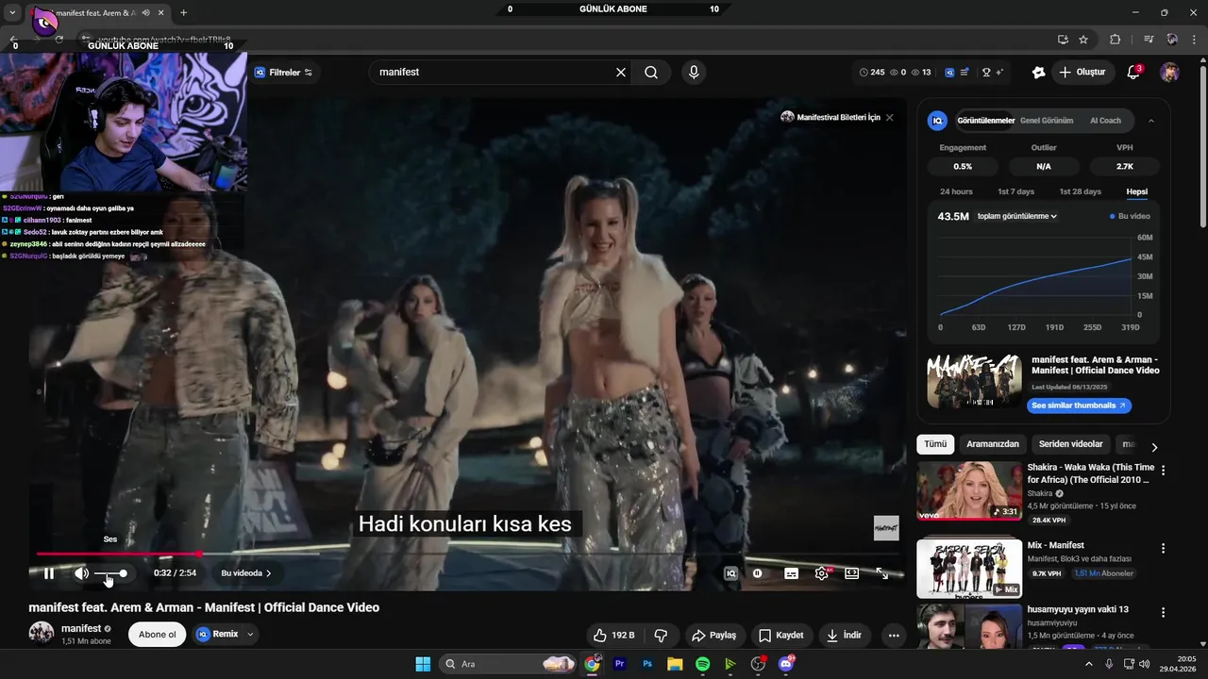This screenshot has width=1208, height=679.
Task: Click the clock stat showing 245
Action: [872, 73]
